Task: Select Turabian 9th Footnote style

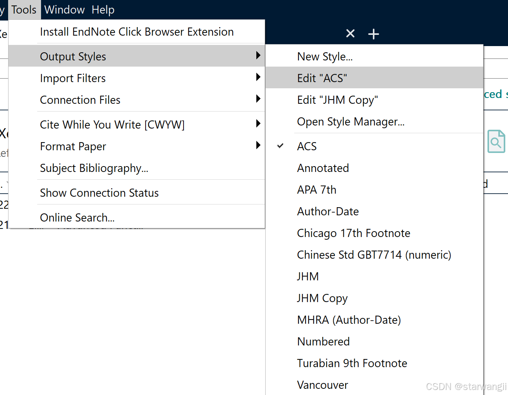Action: [374, 363]
